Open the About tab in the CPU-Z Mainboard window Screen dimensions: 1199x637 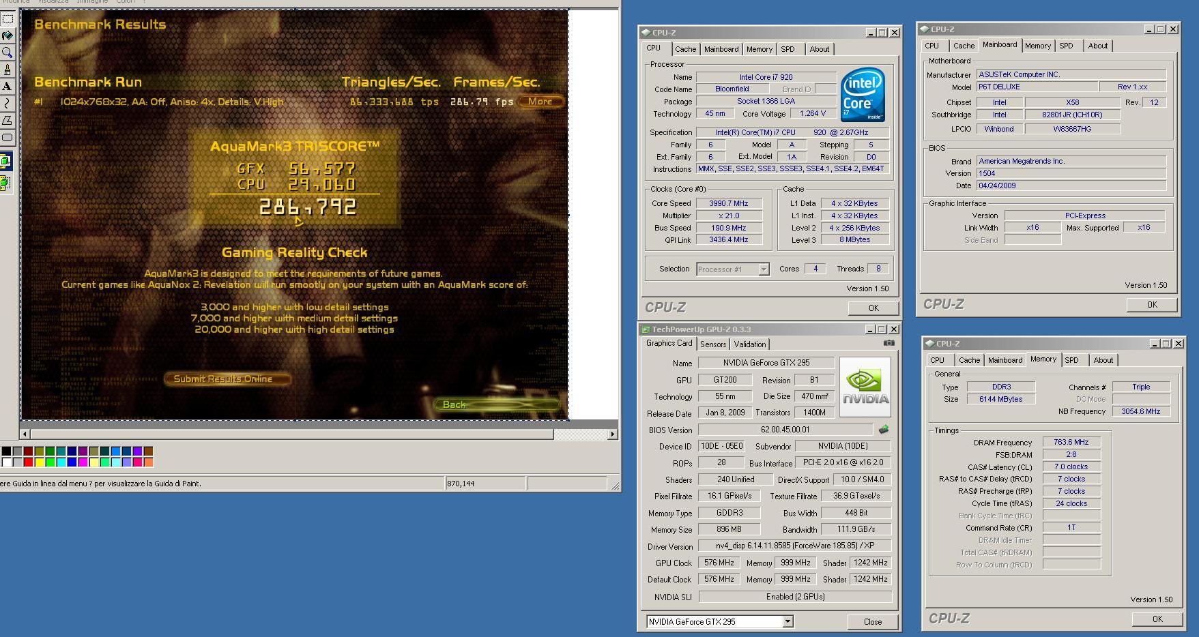pos(1097,46)
